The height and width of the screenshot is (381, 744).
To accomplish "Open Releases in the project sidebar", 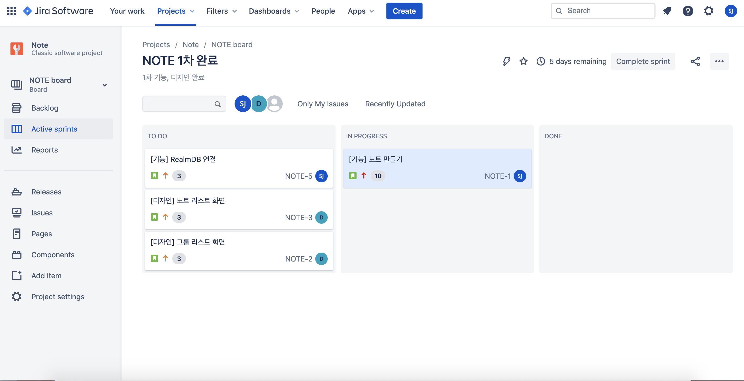I will coord(46,192).
